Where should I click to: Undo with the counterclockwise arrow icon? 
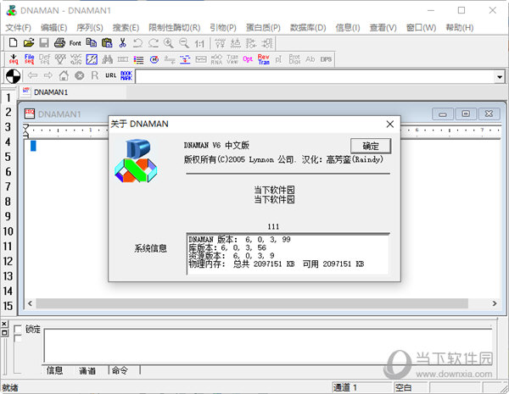[x=137, y=43]
